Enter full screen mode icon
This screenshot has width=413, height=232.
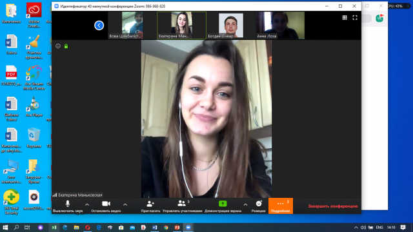(355, 17)
